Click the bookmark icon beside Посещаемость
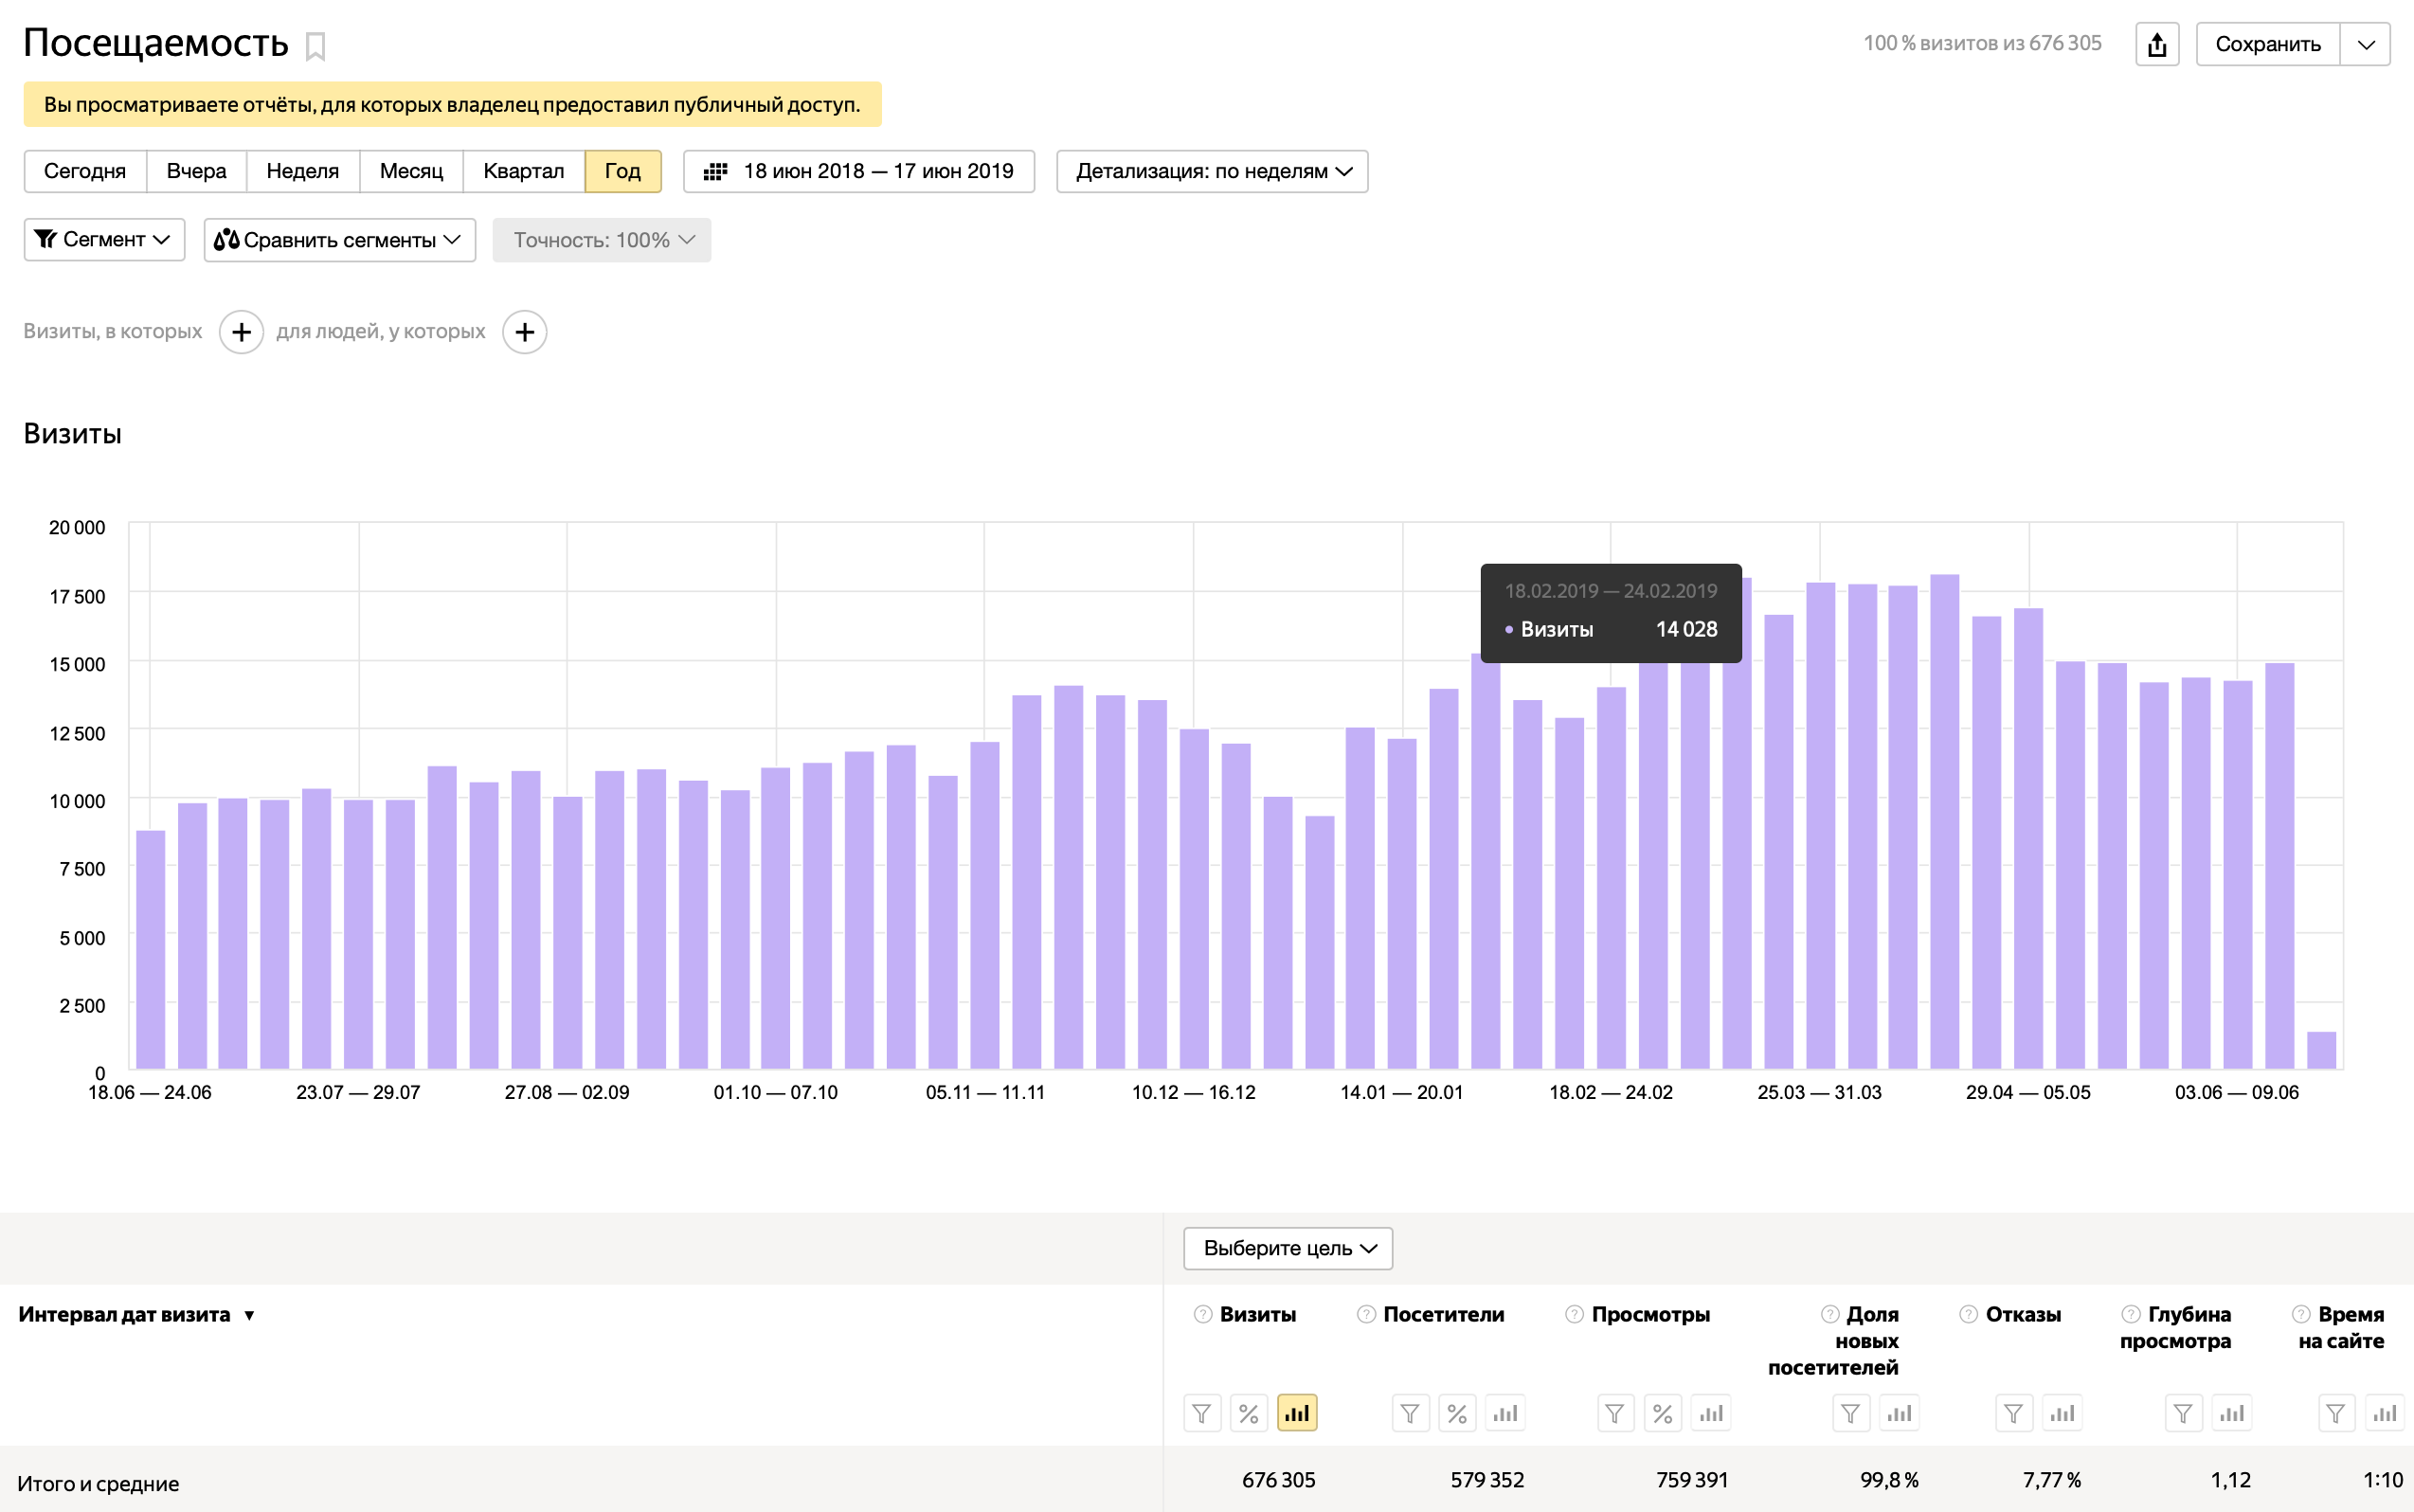 315,46
